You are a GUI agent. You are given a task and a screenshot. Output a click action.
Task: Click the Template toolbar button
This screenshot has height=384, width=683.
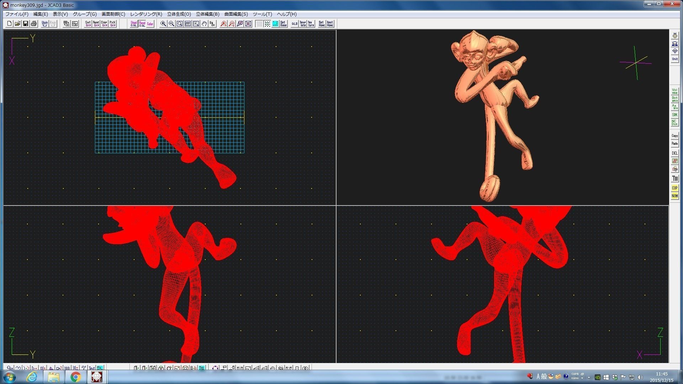[303, 24]
